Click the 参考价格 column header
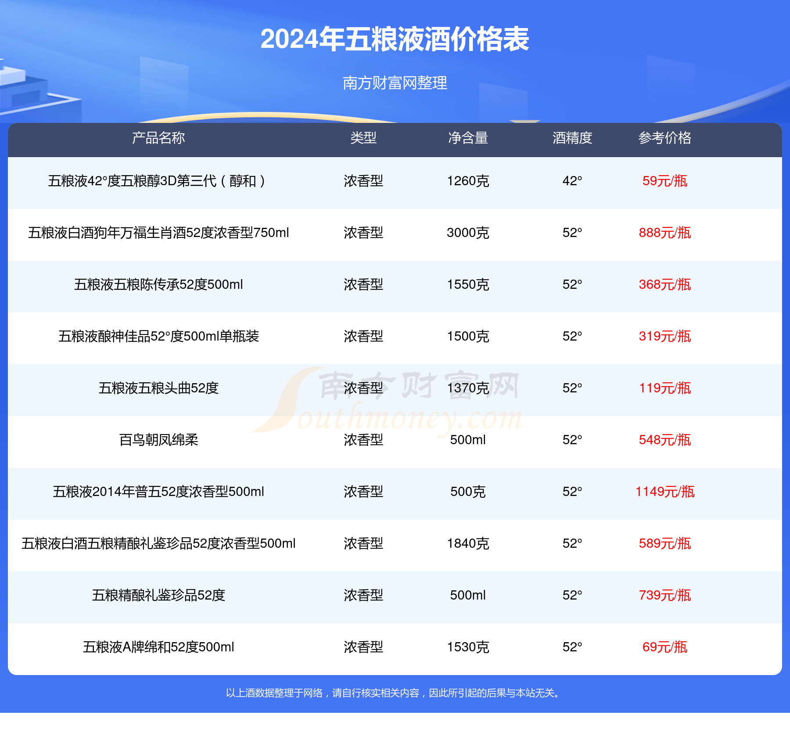The height and width of the screenshot is (733, 790). [665, 138]
